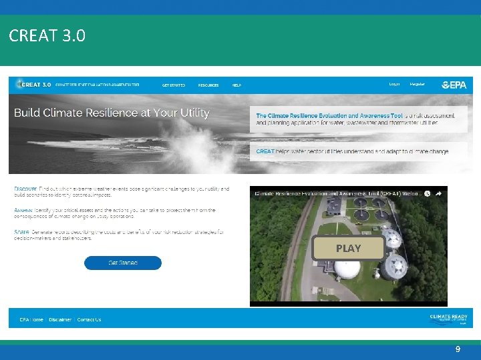Click the Contact Us footer link
The height and width of the screenshot is (360, 481).
[89, 319]
